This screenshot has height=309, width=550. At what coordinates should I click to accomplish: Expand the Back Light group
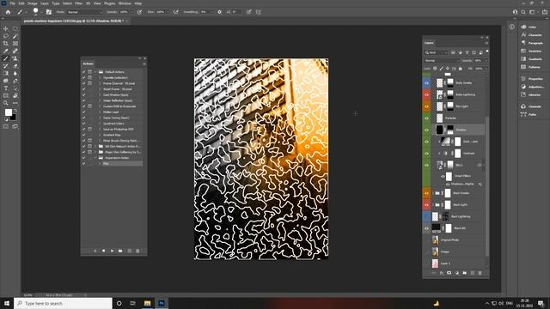(x=433, y=205)
